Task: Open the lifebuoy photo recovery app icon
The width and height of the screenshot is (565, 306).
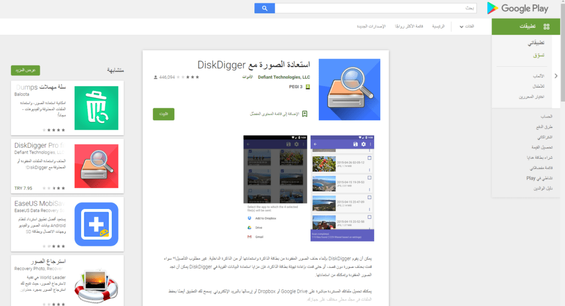Action: (97, 282)
